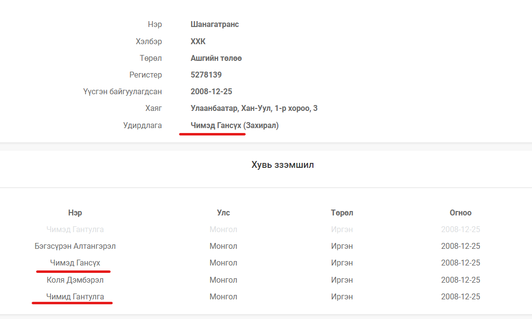Viewport: 532px width, 319px height.
Task: Sort by the Улс column header
Action: tap(224, 213)
